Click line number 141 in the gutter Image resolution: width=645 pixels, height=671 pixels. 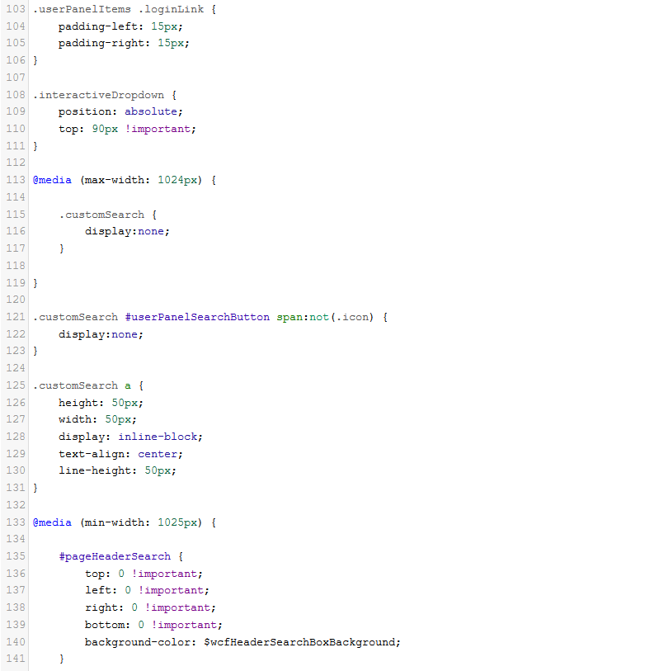coord(14,659)
